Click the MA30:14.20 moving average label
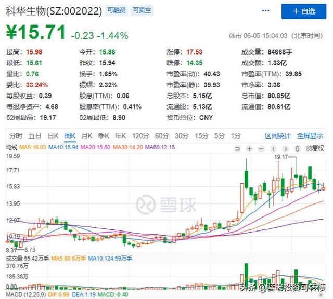The width and height of the screenshot is (333, 299). click(x=127, y=147)
